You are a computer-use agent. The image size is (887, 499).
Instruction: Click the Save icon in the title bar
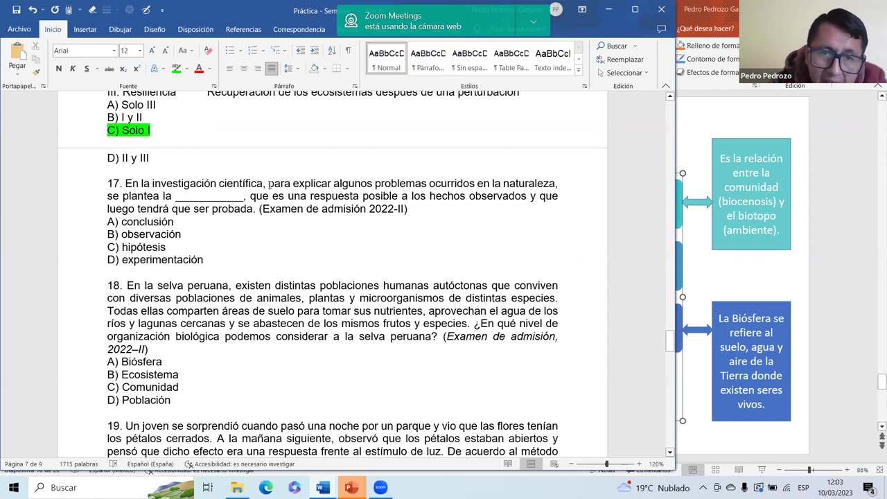(x=16, y=10)
